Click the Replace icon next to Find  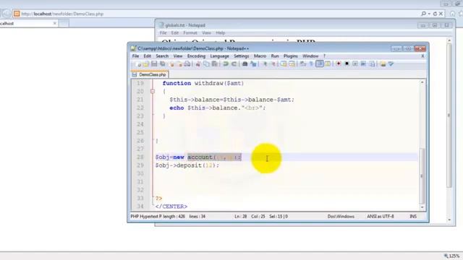click(x=253, y=64)
